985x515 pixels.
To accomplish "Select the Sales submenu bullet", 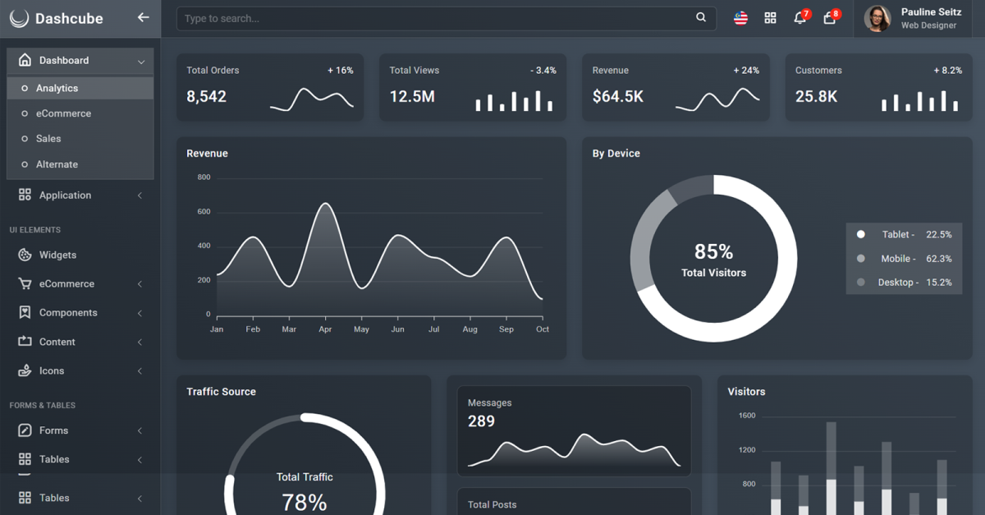I will pyautogui.click(x=25, y=139).
